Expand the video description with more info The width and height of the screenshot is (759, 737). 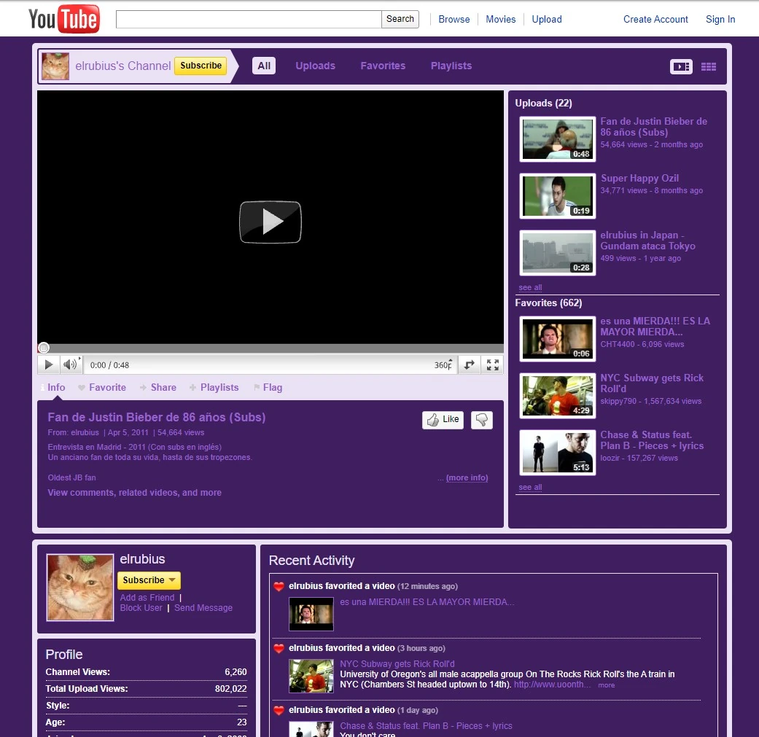pos(467,477)
